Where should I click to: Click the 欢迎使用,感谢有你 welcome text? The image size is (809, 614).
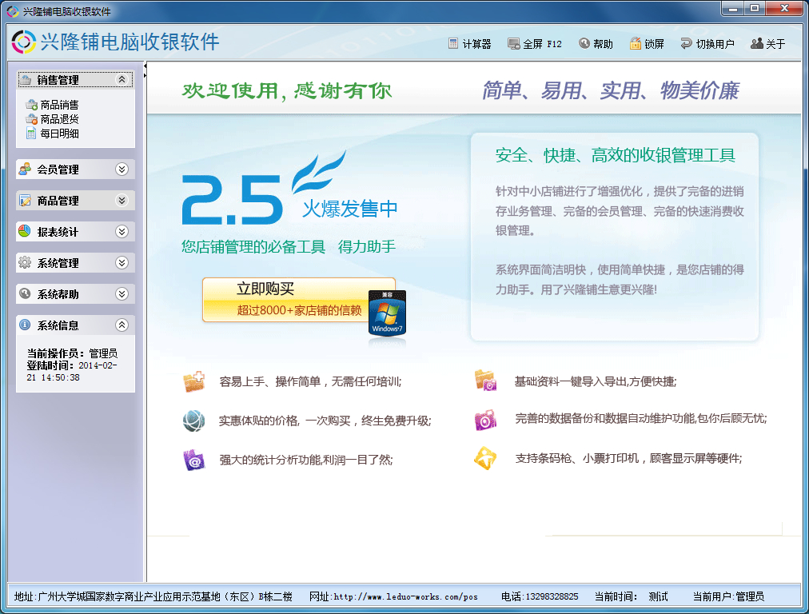286,91
